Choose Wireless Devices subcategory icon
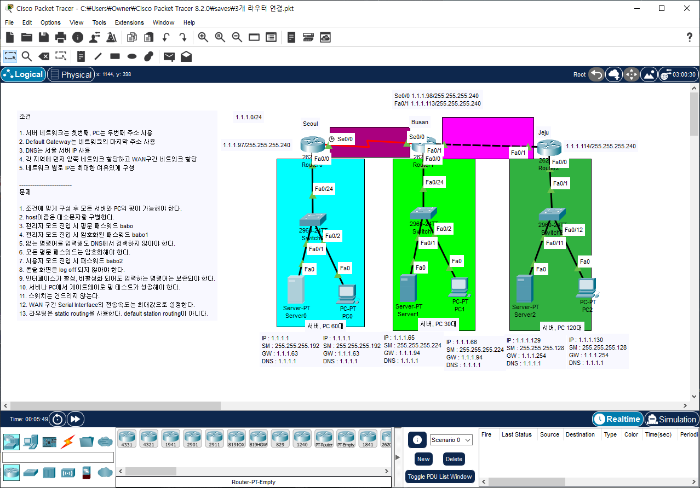700x488 pixels. tap(68, 472)
